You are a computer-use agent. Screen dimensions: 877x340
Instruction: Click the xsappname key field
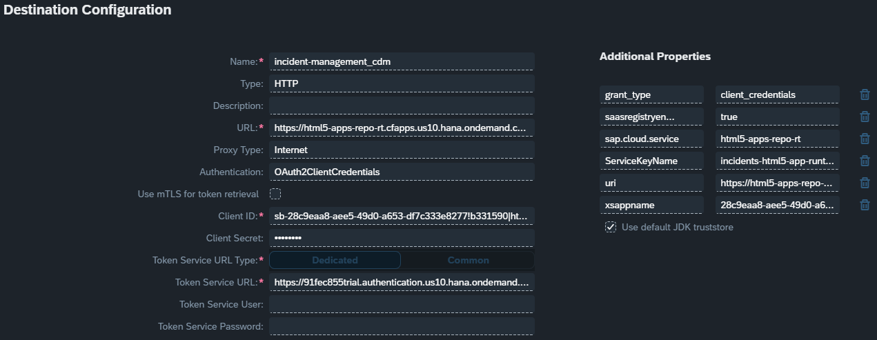(x=651, y=205)
